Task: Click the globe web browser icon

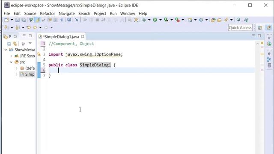Action: pyautogui.click(x=238, y=20)
